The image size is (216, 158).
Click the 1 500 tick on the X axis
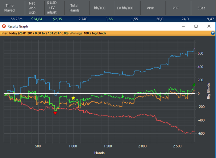tap(108, 146)
